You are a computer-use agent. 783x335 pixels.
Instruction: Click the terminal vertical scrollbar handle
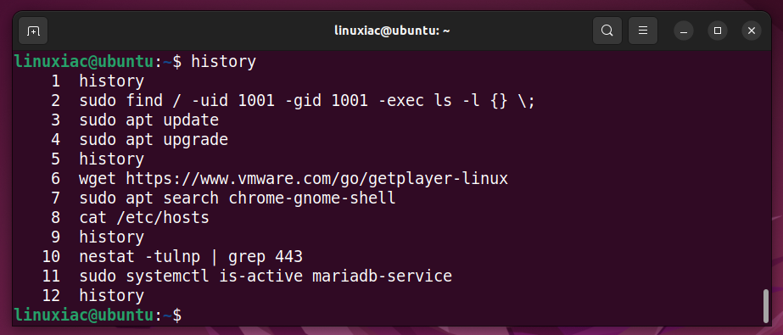click(766, 305)
